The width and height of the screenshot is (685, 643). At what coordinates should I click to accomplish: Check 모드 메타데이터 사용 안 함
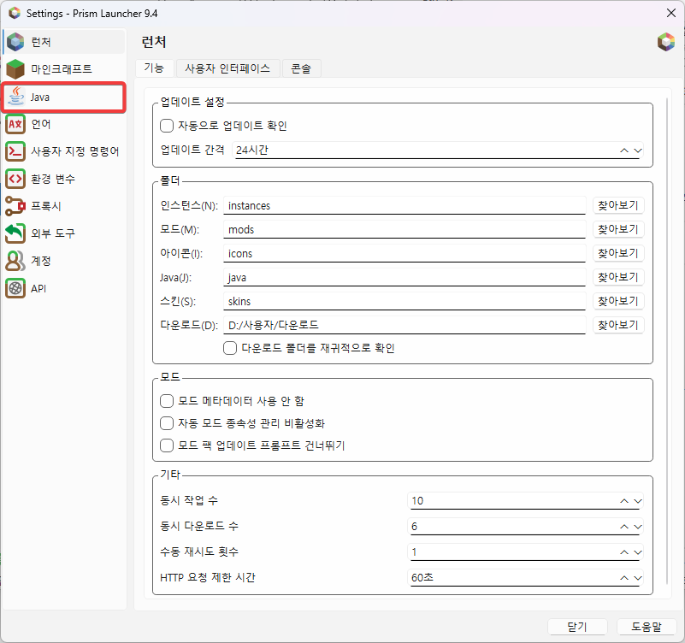pos(167,401)
